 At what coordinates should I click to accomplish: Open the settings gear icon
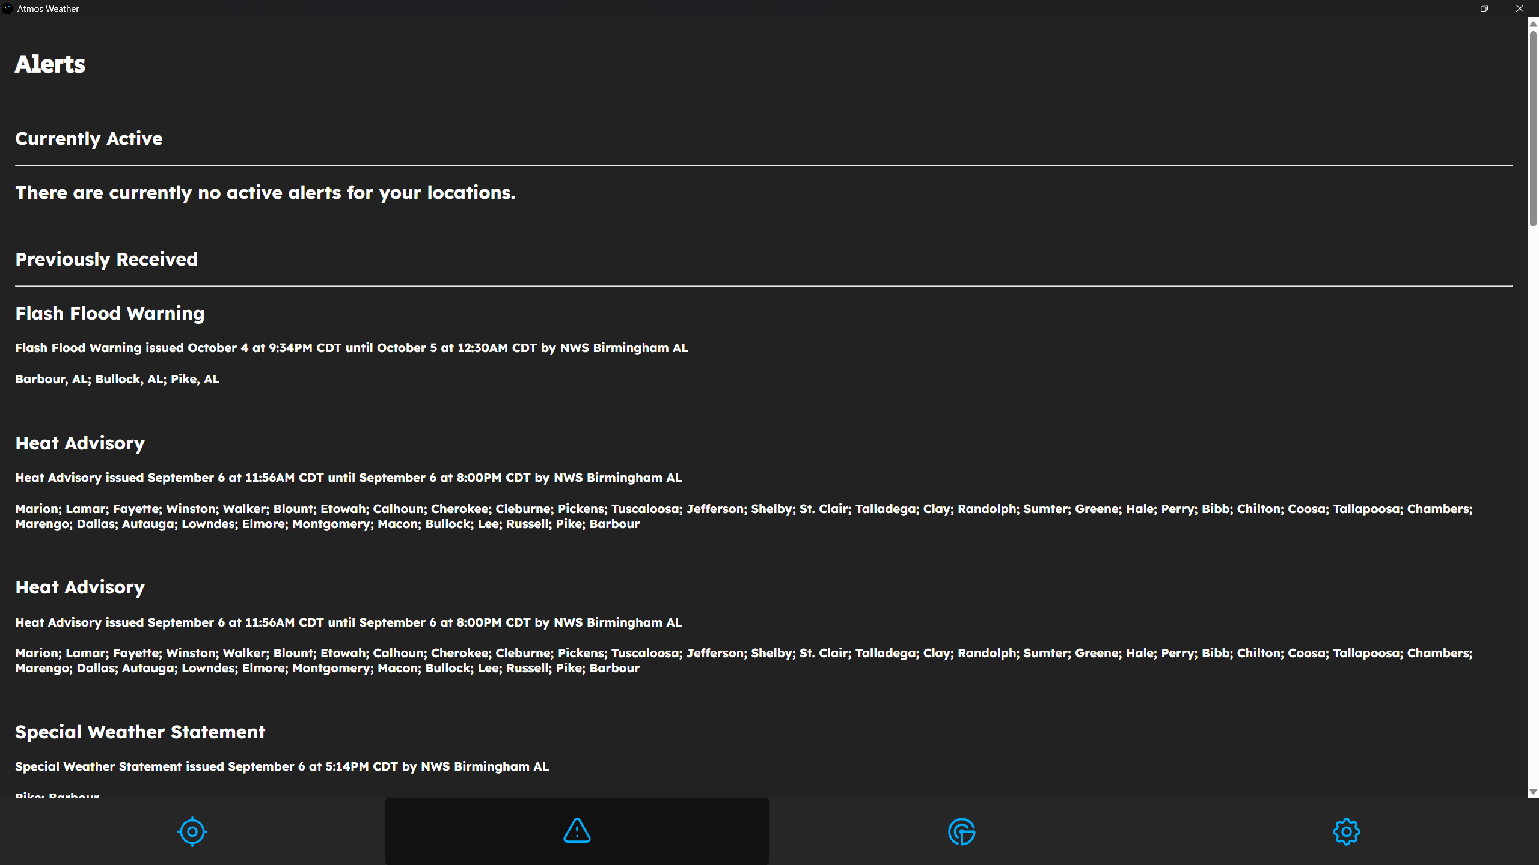[1347, 831]
